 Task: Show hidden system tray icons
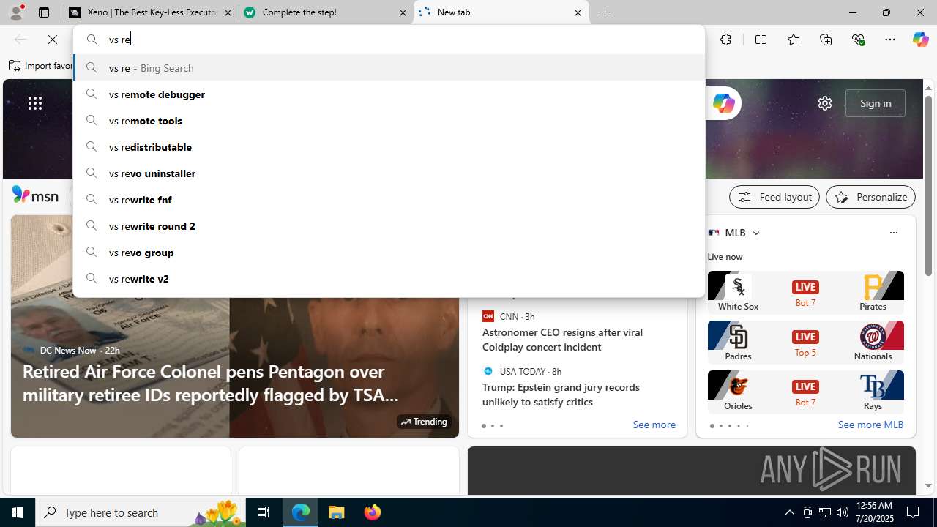(x=789, y=512)
